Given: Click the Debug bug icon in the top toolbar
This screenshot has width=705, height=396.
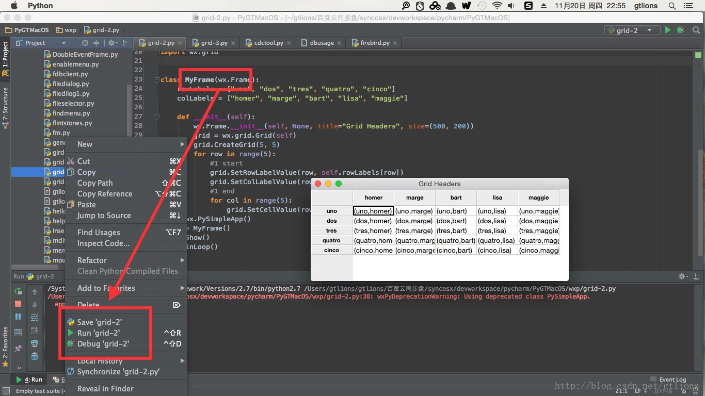Looking at the screenshot, I should pos(680,30).
